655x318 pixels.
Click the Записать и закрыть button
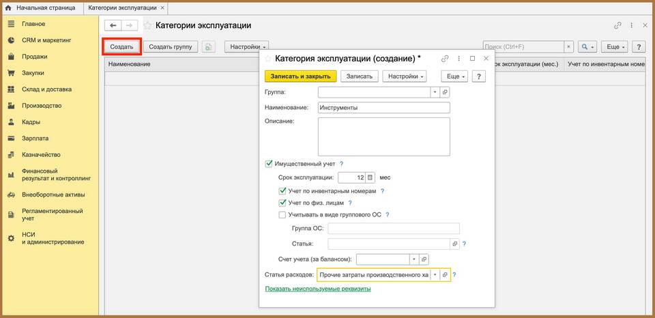300,76
